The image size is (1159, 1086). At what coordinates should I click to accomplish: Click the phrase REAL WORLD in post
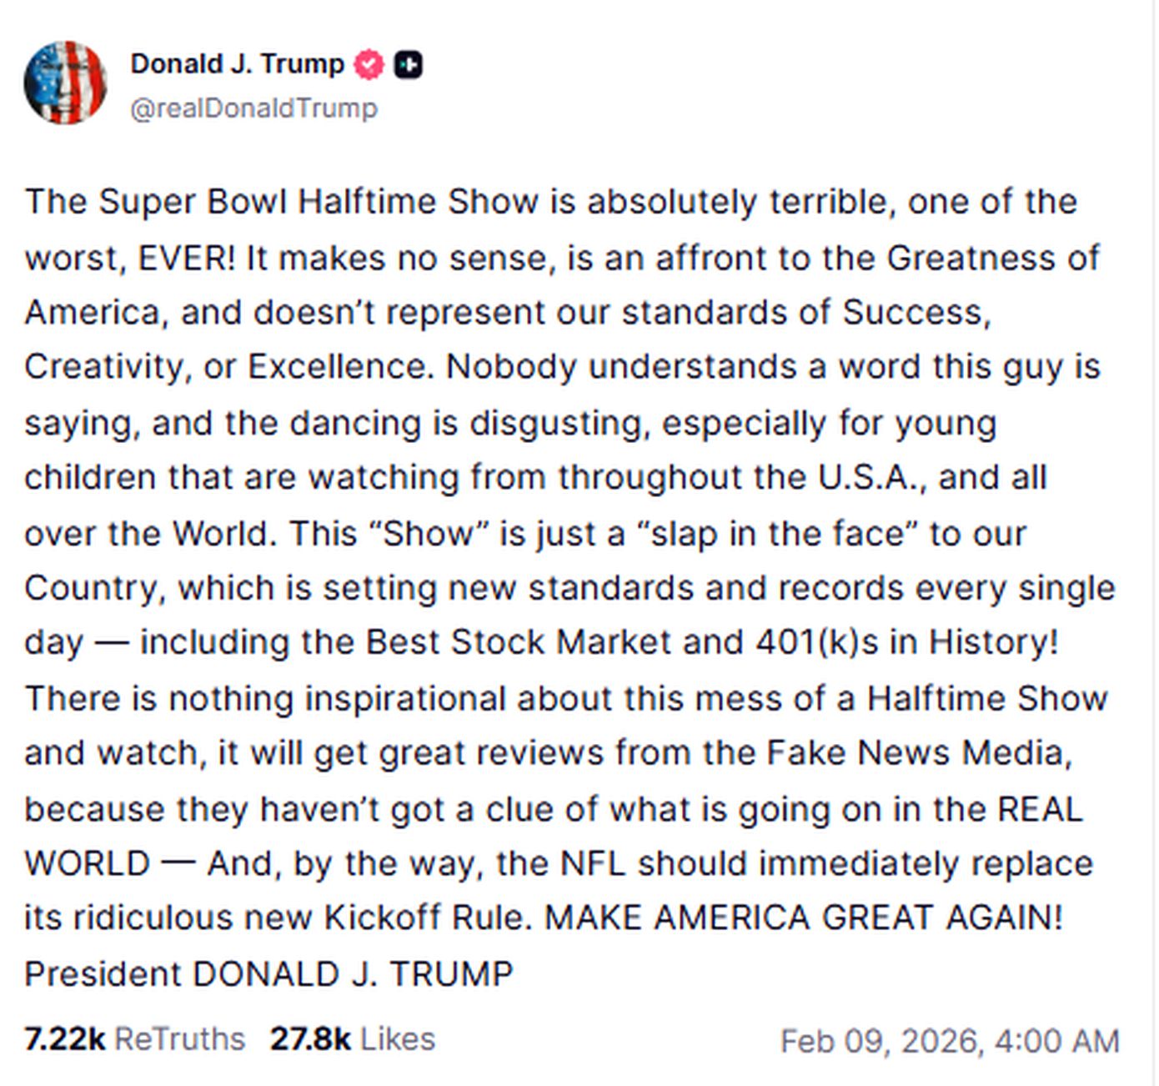[1039, 809]
